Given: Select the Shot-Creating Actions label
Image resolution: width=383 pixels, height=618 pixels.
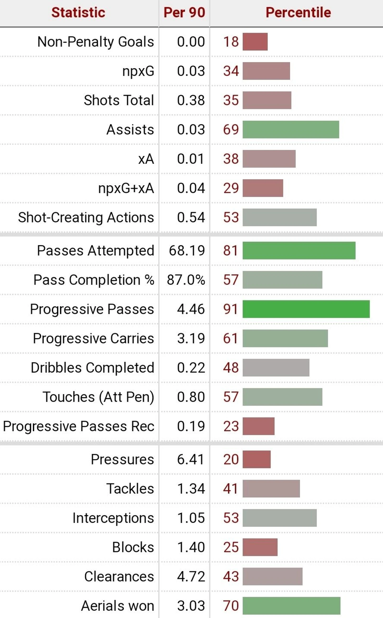Looking at the screenshot, I should click(x=86, y=217).
